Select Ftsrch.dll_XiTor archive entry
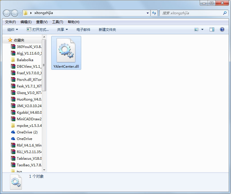Image resolution: width=231 pixels, height=194 pixels. tap(26, 79)
